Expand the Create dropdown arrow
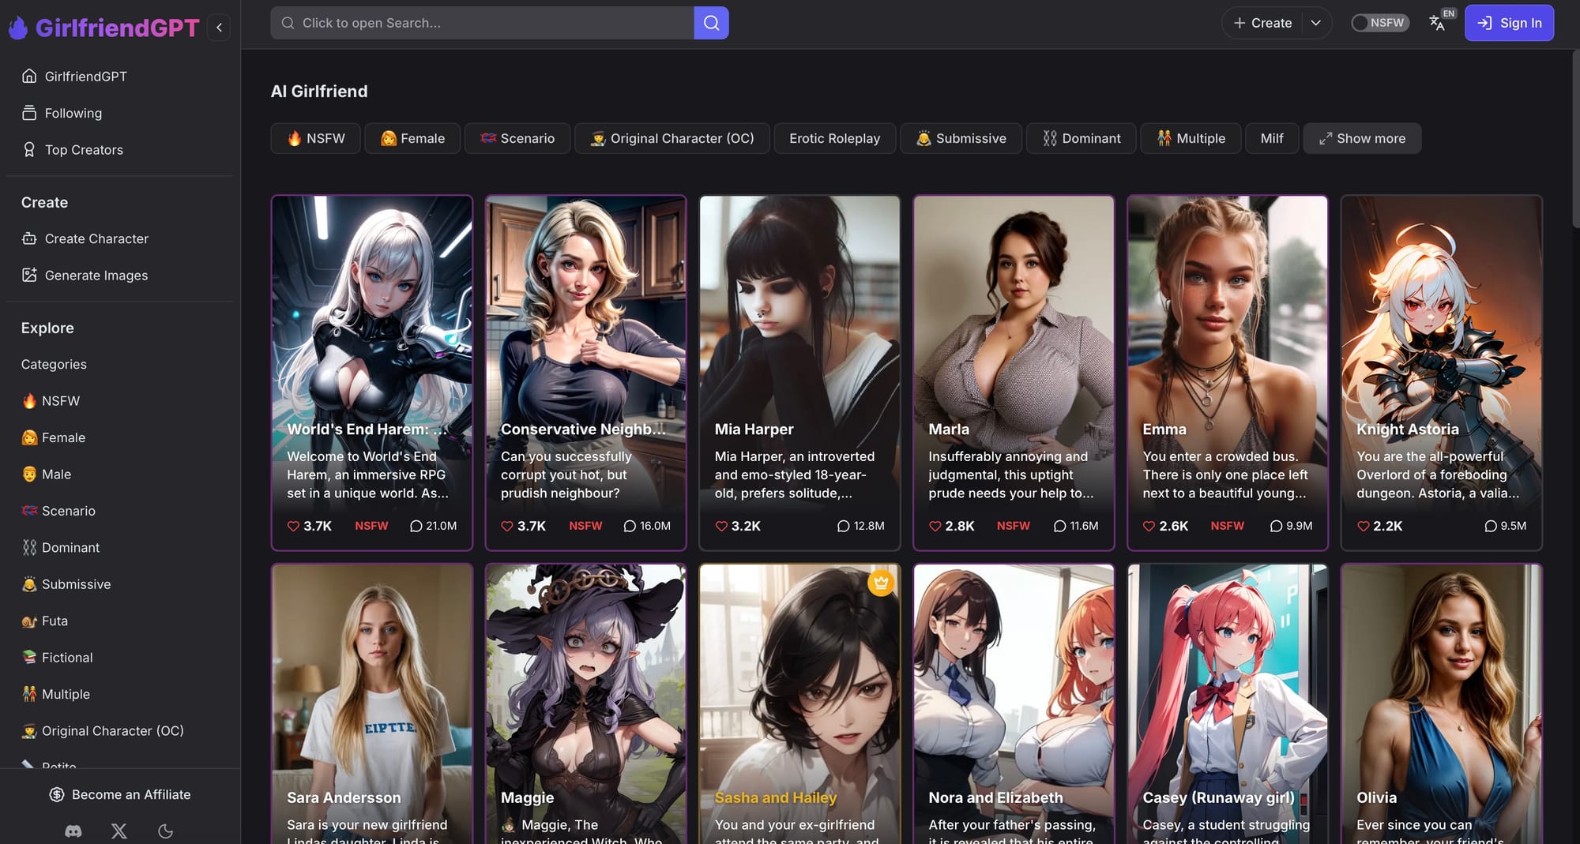This screenshot has height=844, width=1580. [1315, 23]
